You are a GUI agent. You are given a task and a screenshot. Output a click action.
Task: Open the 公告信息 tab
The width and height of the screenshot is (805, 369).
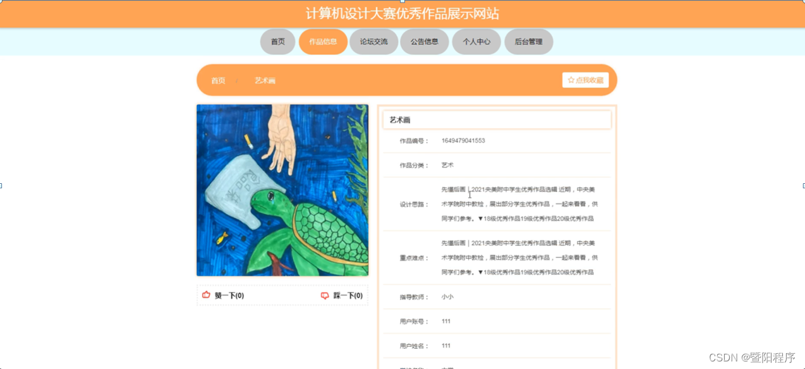click(425, 42)
